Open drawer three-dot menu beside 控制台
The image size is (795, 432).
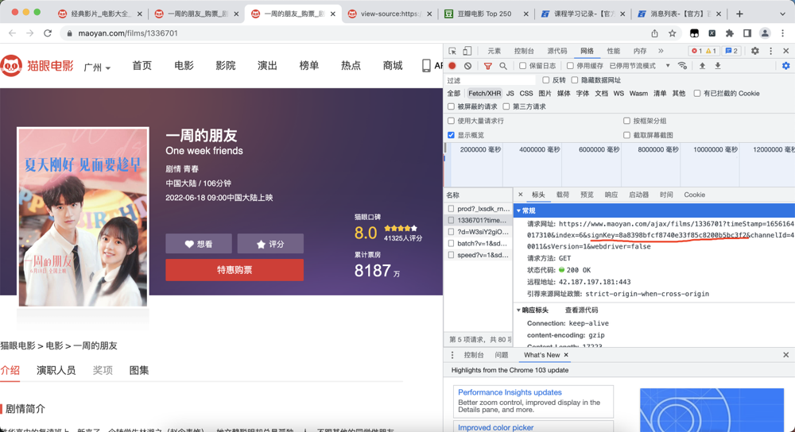point(452,355)
